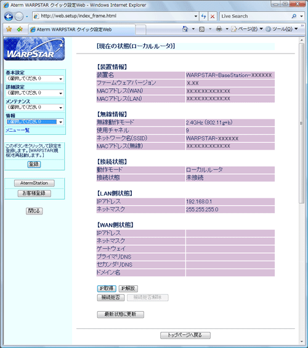Image resolution: width=308 pixels, height=348 pixels.
Task: Click the 192.168.0.1 IP address value
Action: click(199, 201)
